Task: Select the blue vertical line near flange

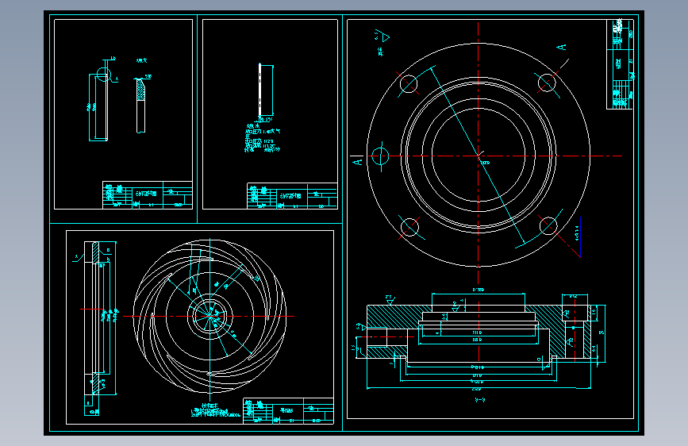Action: (580, 236)
